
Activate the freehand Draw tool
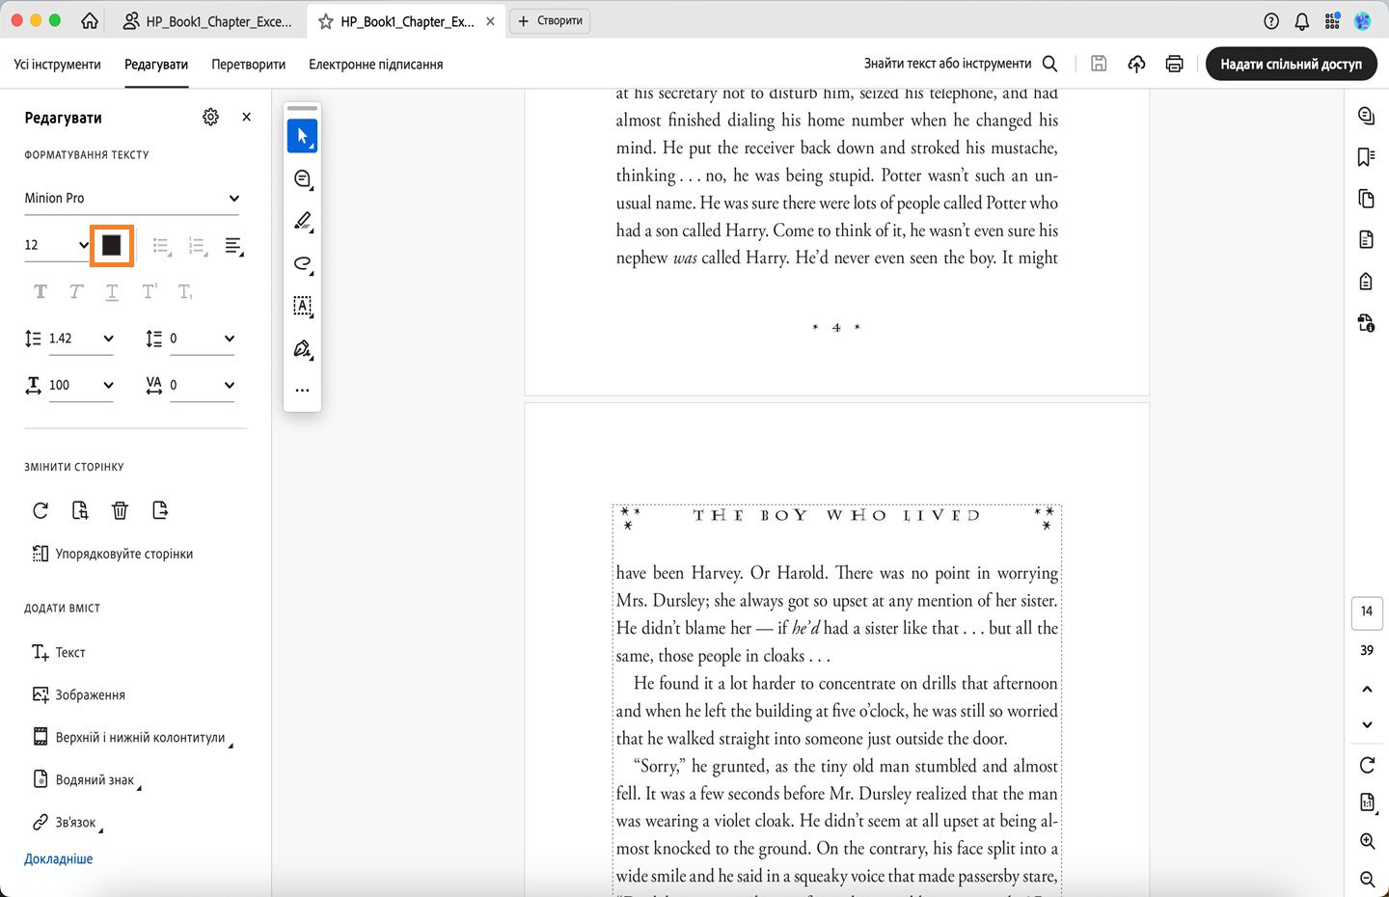pos(302,263)
